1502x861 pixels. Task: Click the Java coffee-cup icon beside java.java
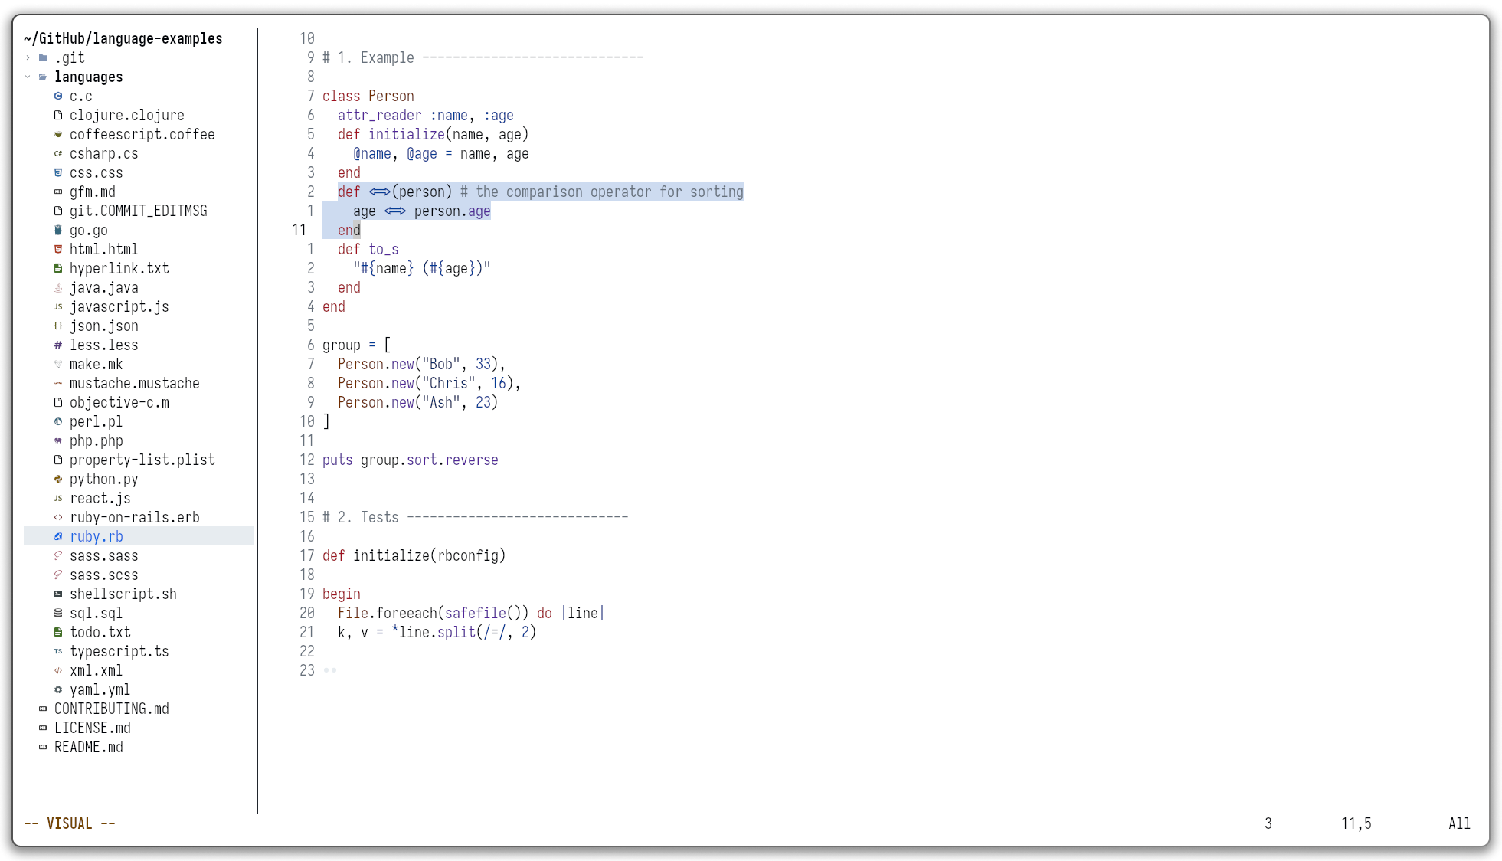point(58,287)
